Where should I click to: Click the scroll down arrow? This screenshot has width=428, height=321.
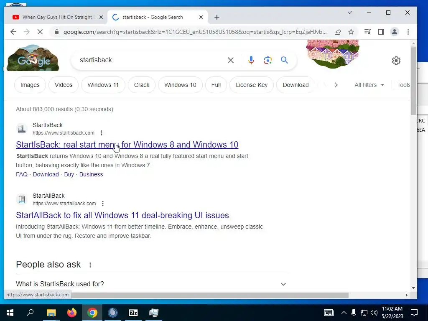413,288
